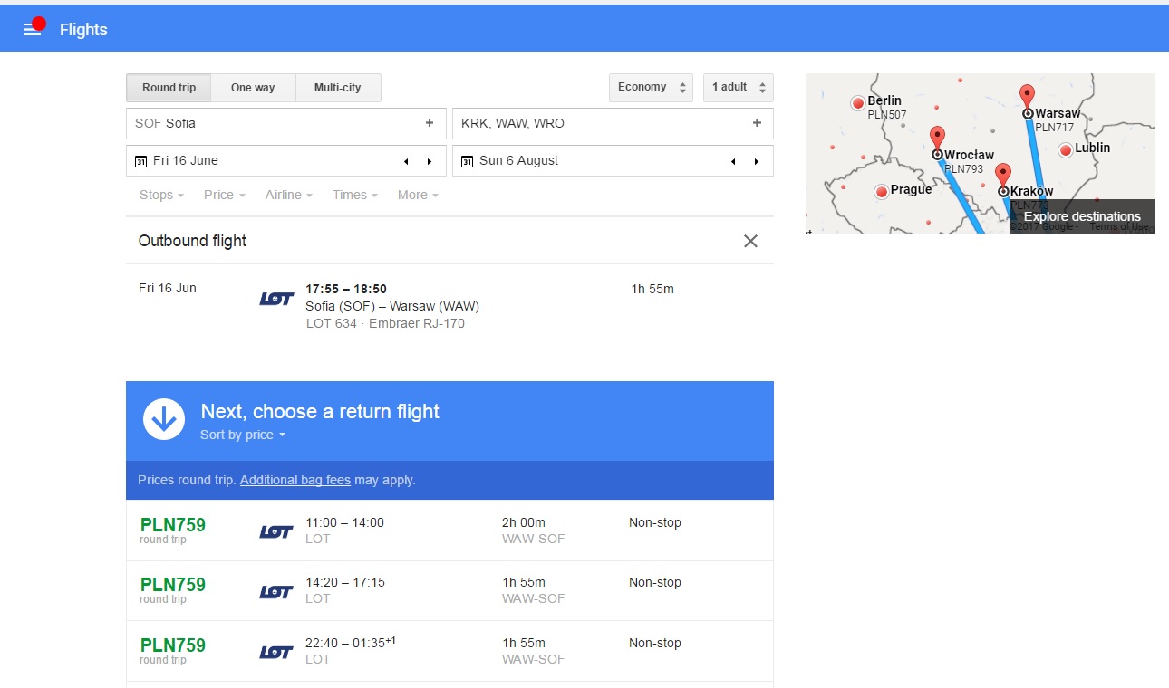This screenshot has height=688, width=1169.
Task: Click Explore destinations on map
Action: pos(1082,216)
